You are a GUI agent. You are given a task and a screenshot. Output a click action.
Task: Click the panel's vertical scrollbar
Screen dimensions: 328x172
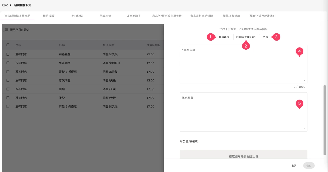325,120
